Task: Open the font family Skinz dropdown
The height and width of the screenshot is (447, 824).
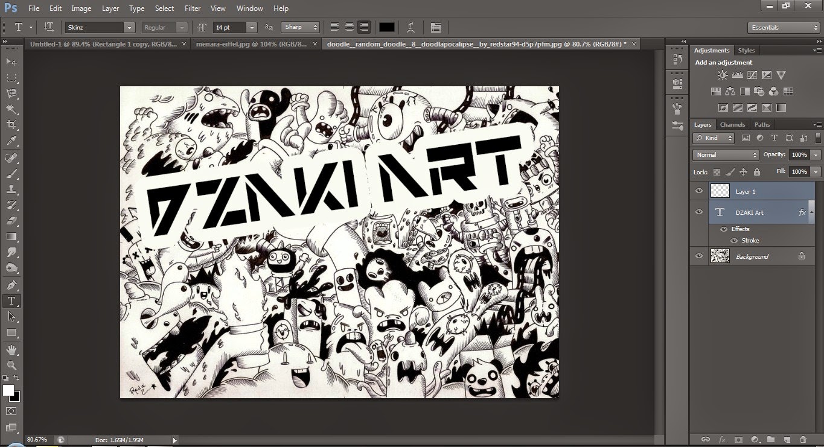Action: 129,27
